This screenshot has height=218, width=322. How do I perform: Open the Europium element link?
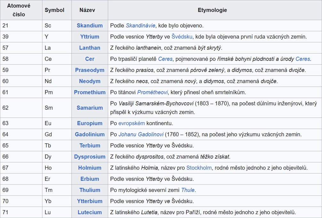pyautogui.click(x=90, y=123)
